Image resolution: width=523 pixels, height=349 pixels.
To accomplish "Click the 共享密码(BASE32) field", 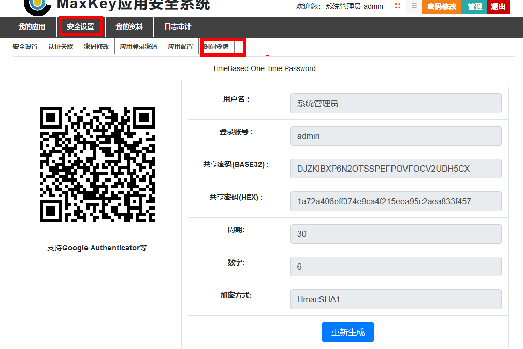I will coord(396,169).
